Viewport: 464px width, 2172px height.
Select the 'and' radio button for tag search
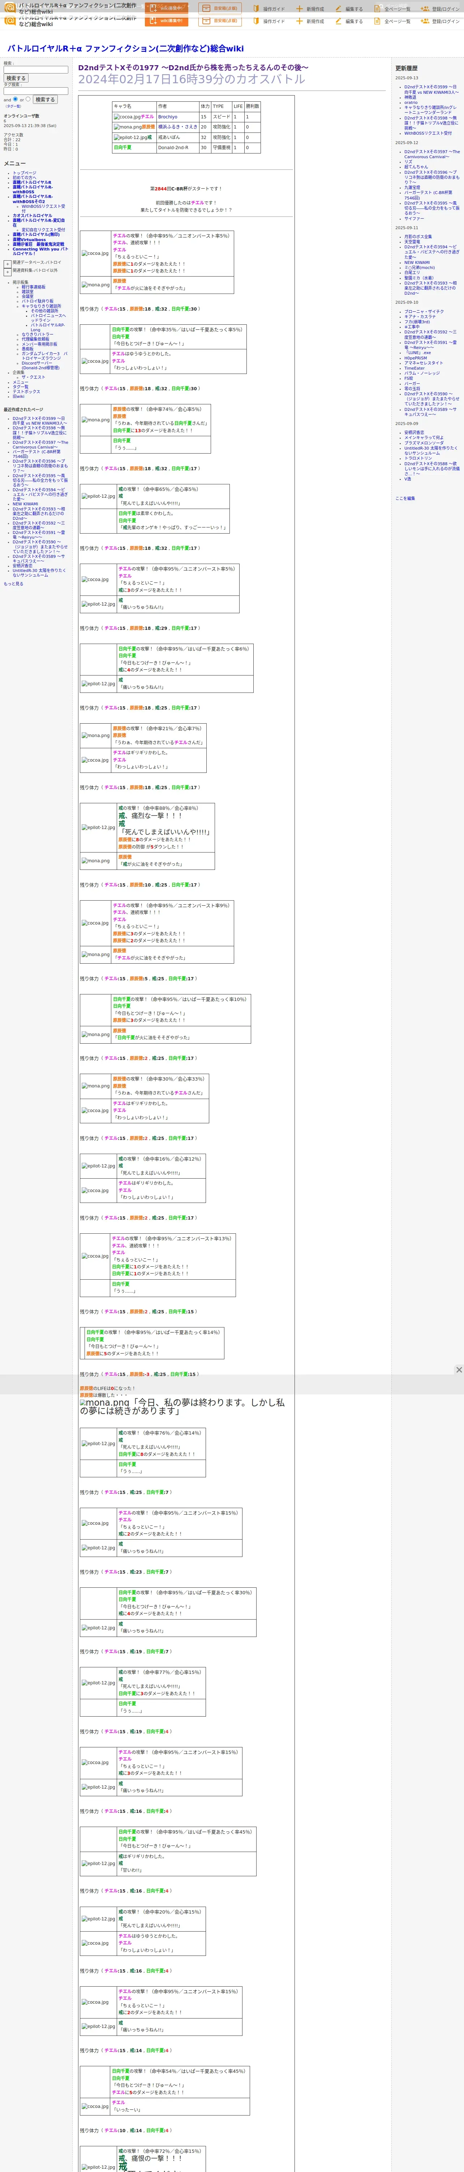(x=15, y=99)
